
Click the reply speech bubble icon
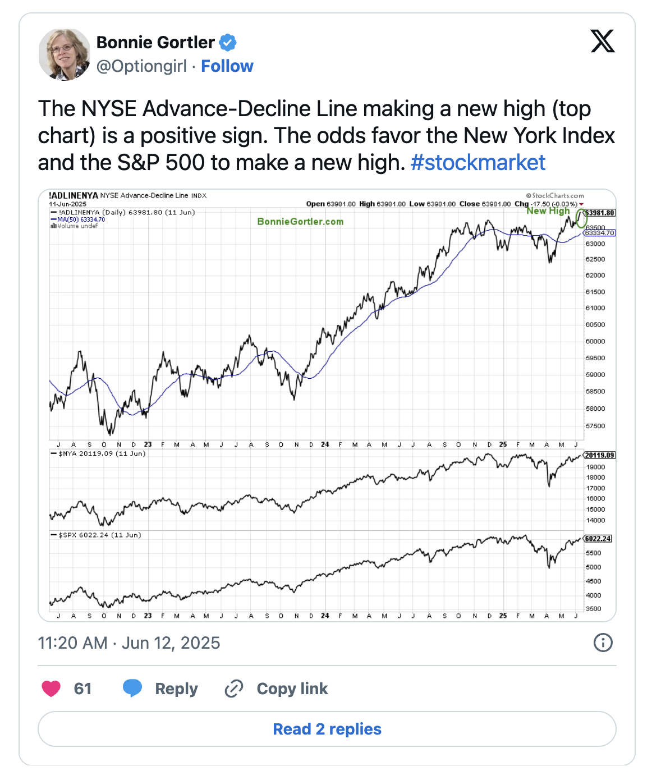[132, 688]
